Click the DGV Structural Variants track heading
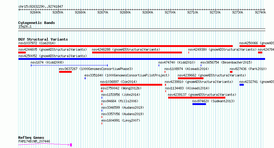Viewport: 274px width, 148px height. pyautogui.click(x=43, y=39)
